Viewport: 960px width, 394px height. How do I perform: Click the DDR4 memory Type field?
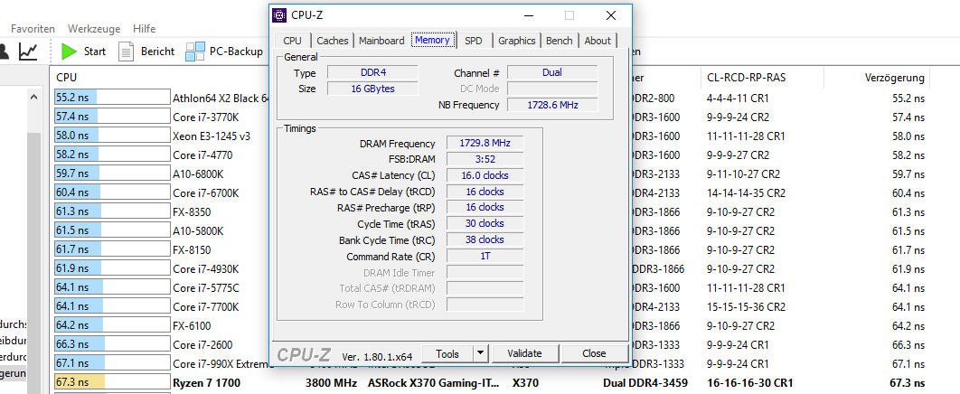[372, 73]
